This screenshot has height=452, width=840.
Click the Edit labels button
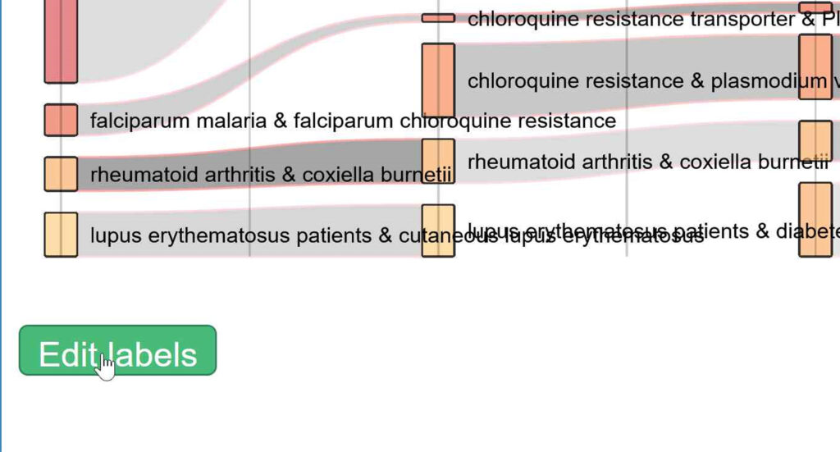(117, 351)
